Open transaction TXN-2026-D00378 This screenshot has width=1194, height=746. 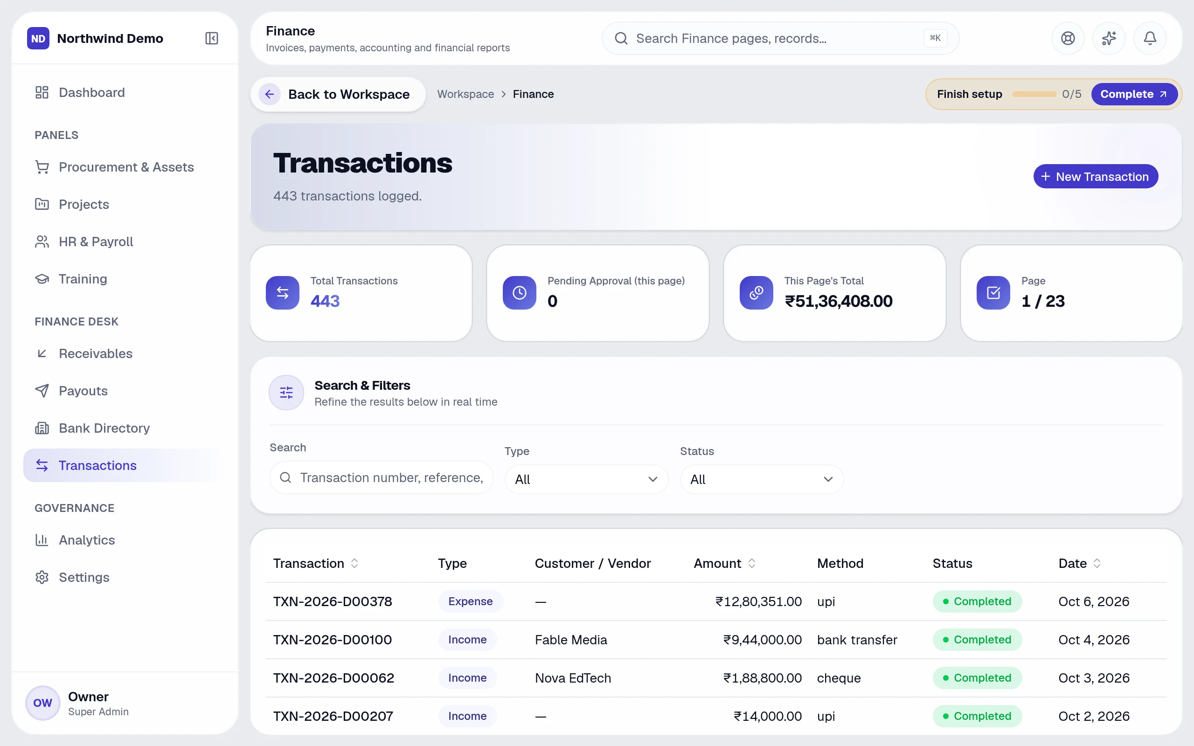pyautogui.click(x=333, y=601)
